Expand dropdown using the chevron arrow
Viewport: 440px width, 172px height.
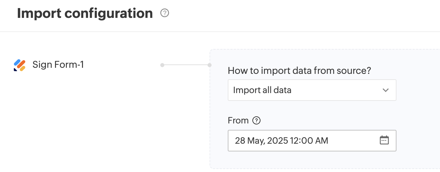386,90
